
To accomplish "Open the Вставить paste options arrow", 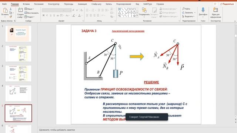I will (x=5, y=17).
